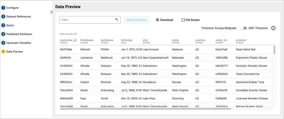Open the Dataset References step

click(19, 17)
